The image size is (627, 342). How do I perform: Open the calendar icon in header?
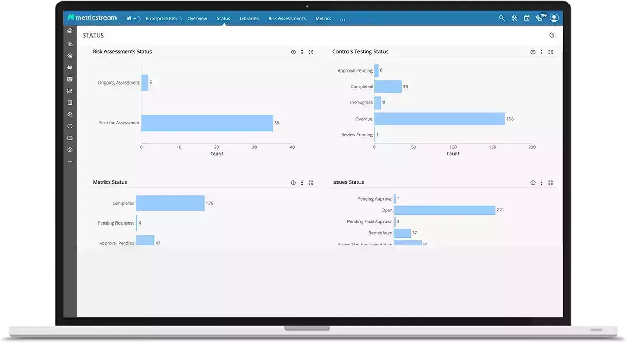(x=527, y=18)
